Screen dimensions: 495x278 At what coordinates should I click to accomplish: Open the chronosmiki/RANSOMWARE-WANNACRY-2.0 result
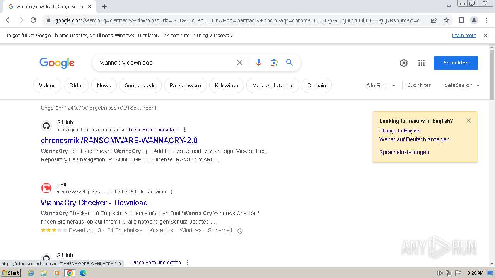119,140
